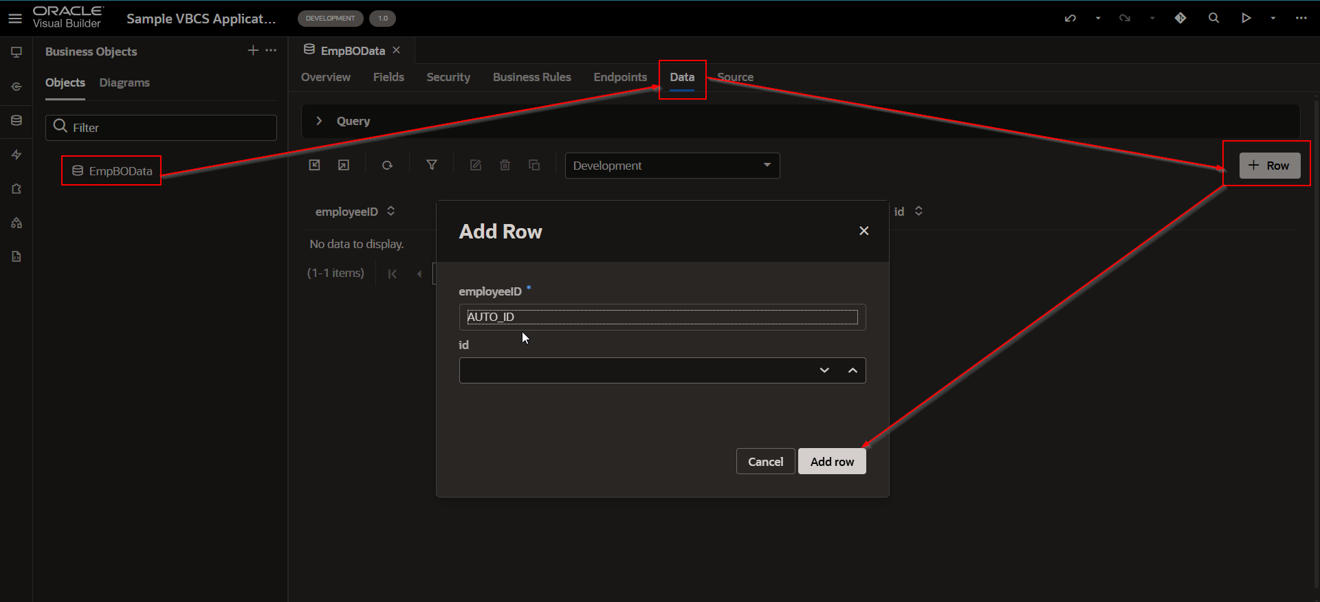Open Components puzzle icon in navigator
Screen dimensions: 1320x602
point(16,188)
